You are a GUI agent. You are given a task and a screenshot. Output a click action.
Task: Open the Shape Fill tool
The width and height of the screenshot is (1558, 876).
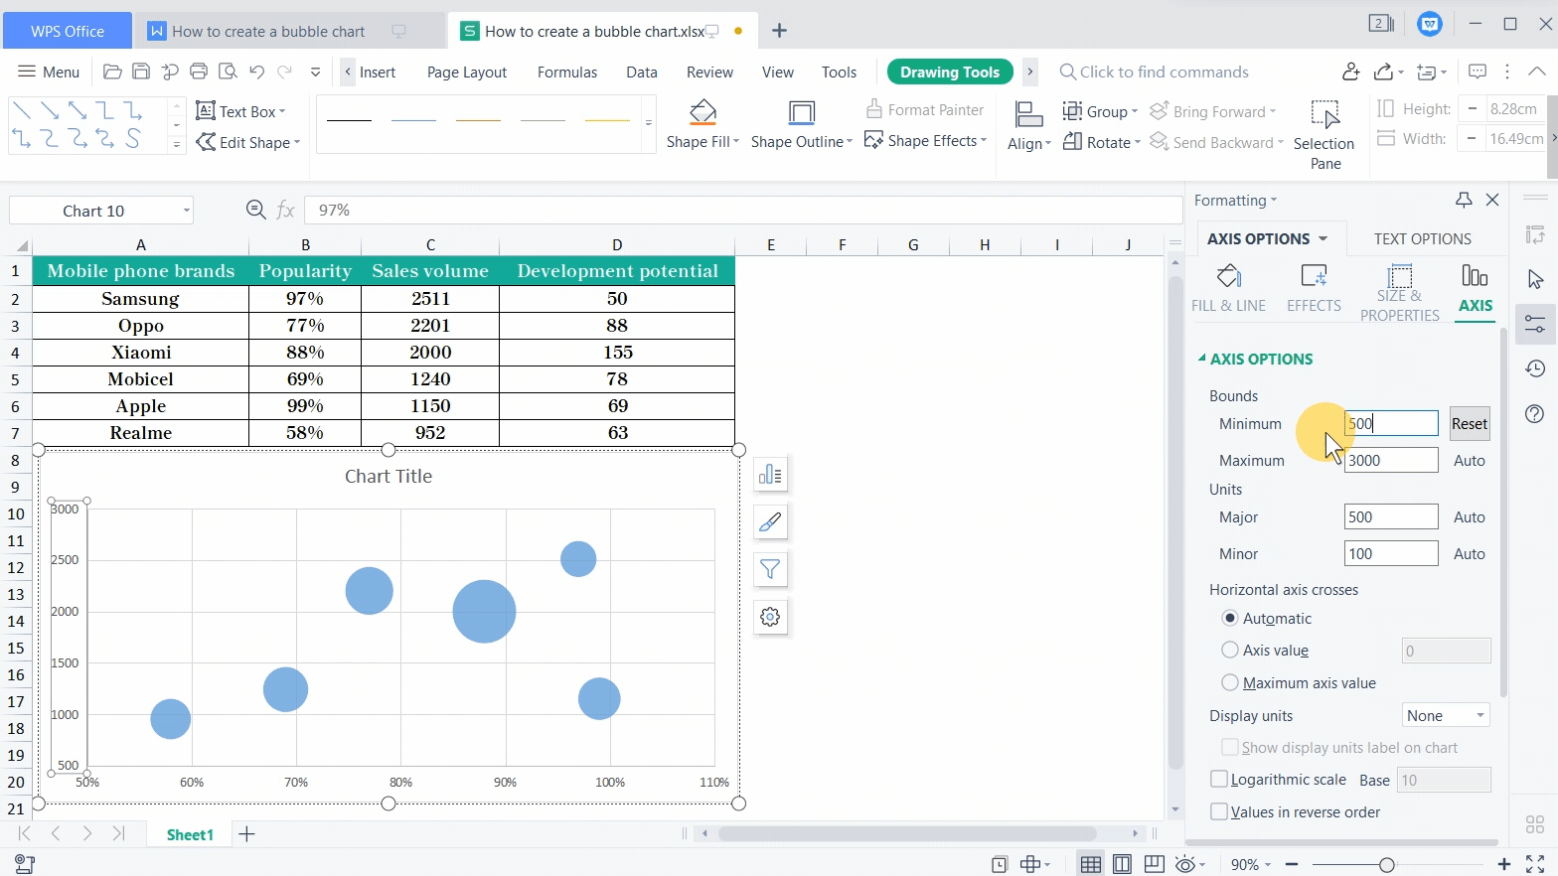tap(702, 124)
